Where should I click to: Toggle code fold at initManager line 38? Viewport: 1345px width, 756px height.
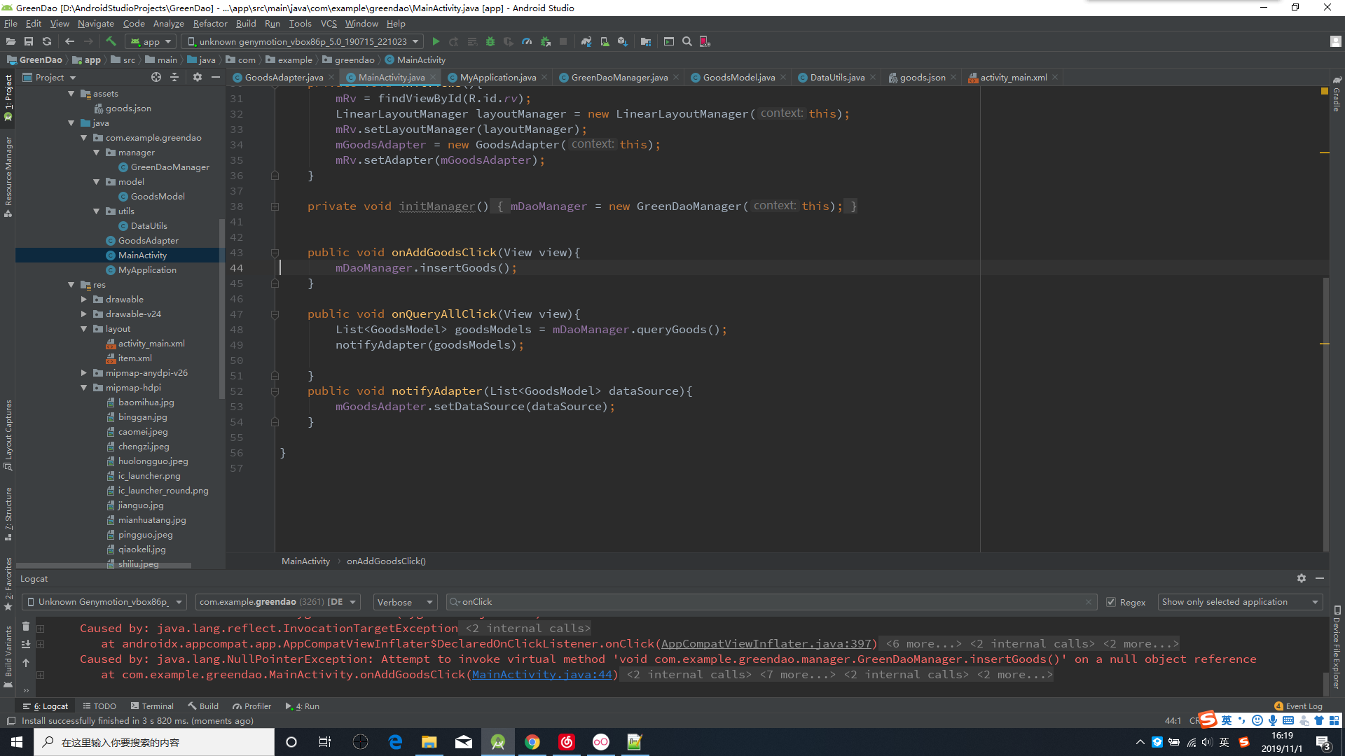click(275, 206)
